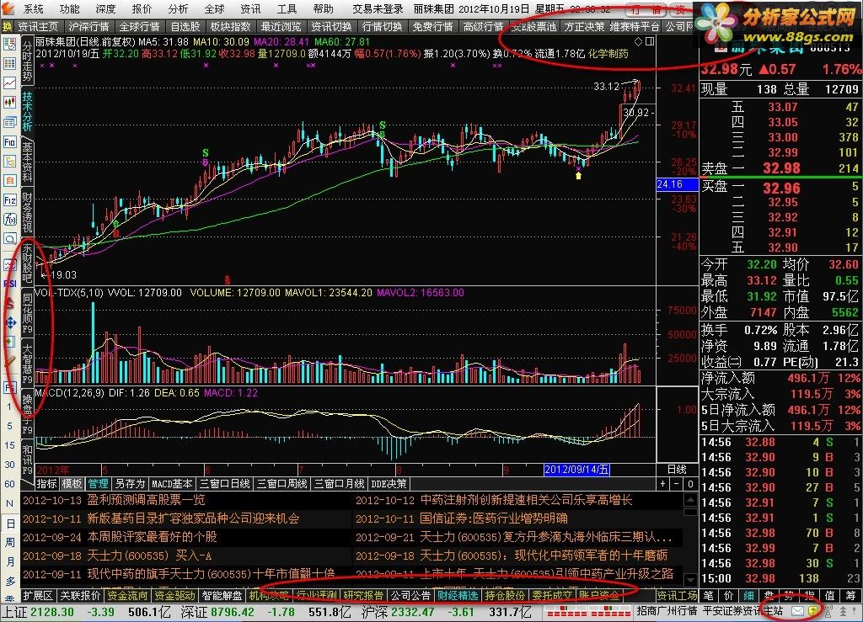Viewport: 863px width, 622px height.
Task: Open the 功能 menu
Action: pyautogui.click(x=70, y=8)
